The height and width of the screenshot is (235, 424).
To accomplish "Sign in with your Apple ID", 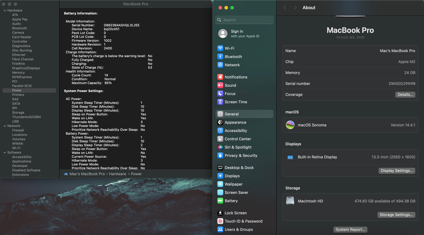I will click(x=245, y=33).
